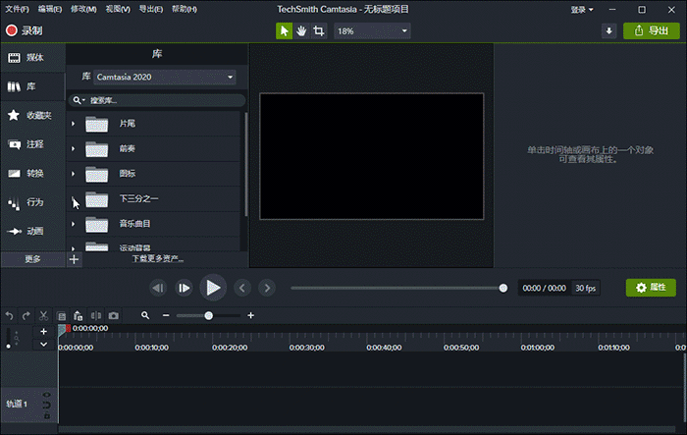
Task: Jump to next clip arrow
Action: click(267, 288)
